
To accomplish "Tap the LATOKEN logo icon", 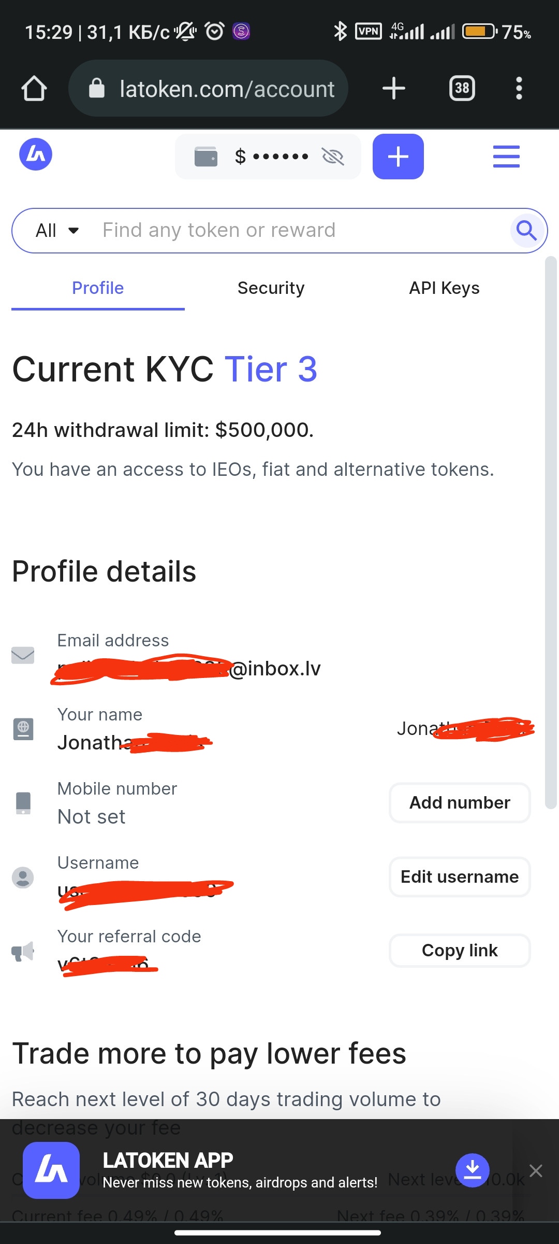I will 36,154.
